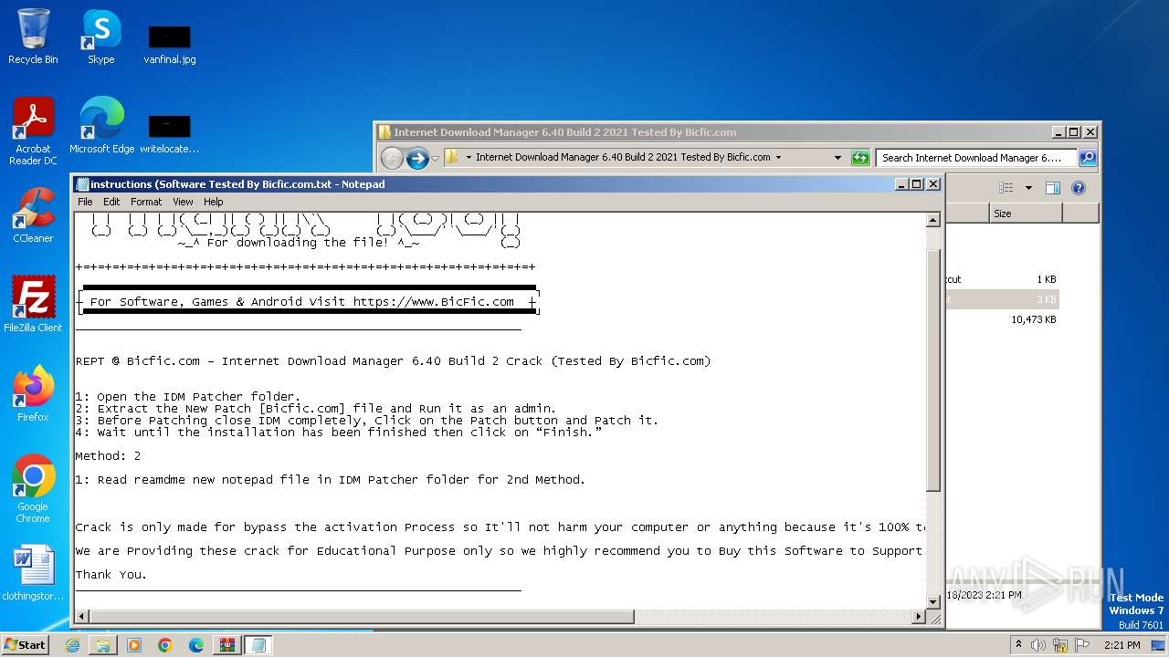
Task: Click the Notepad taskbar button
Action: point(258,645)
